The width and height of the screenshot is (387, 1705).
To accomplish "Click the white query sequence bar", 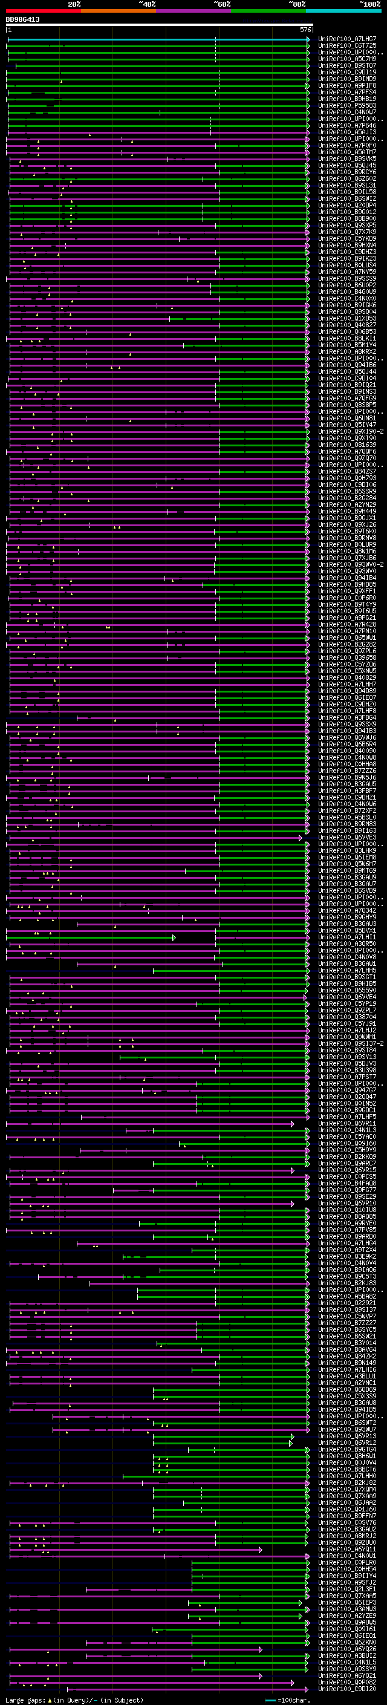I will tap(159, 24).
